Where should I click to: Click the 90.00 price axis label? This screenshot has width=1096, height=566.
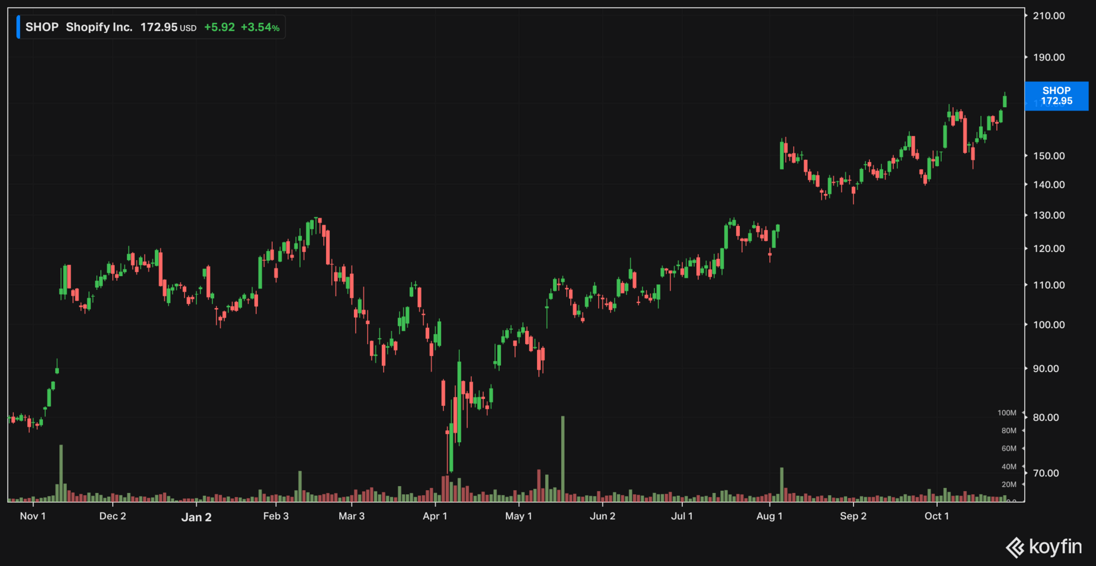[x=1046, y=369]
